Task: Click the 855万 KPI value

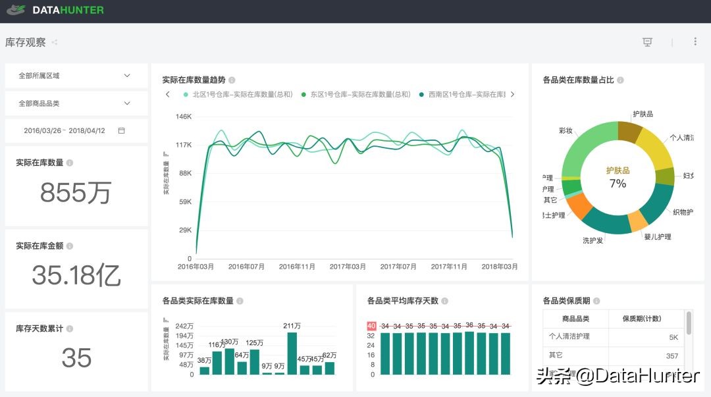Action: point(75,192)
